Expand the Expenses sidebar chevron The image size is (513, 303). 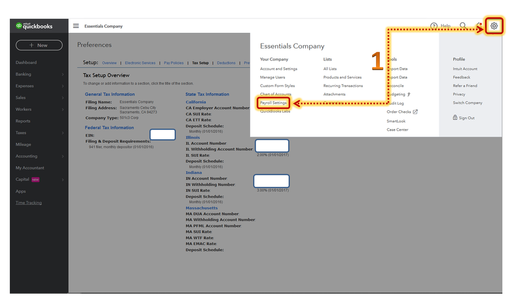pyautogui.click(x=63, y=86)
